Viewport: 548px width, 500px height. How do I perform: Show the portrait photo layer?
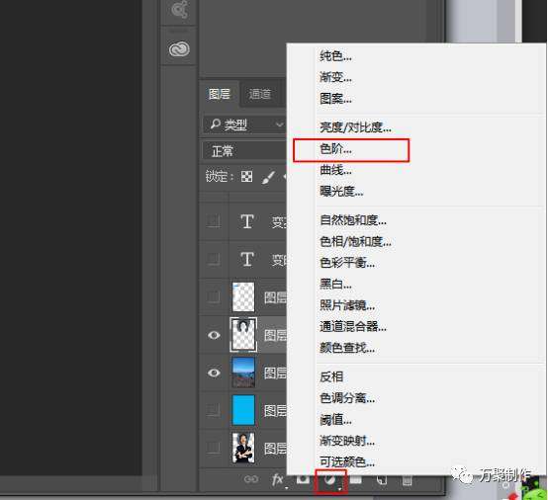click(x=214, y=448)
